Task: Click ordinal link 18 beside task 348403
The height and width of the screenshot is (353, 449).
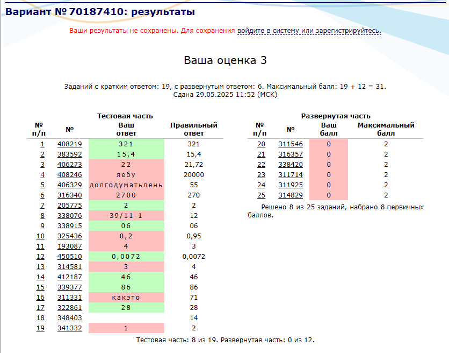Action: [40, 317]
